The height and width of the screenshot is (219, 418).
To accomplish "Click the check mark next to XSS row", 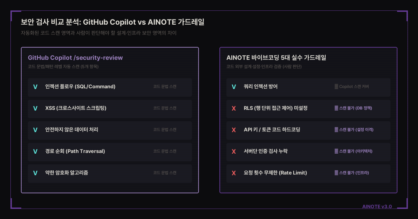I will (35, 108).
